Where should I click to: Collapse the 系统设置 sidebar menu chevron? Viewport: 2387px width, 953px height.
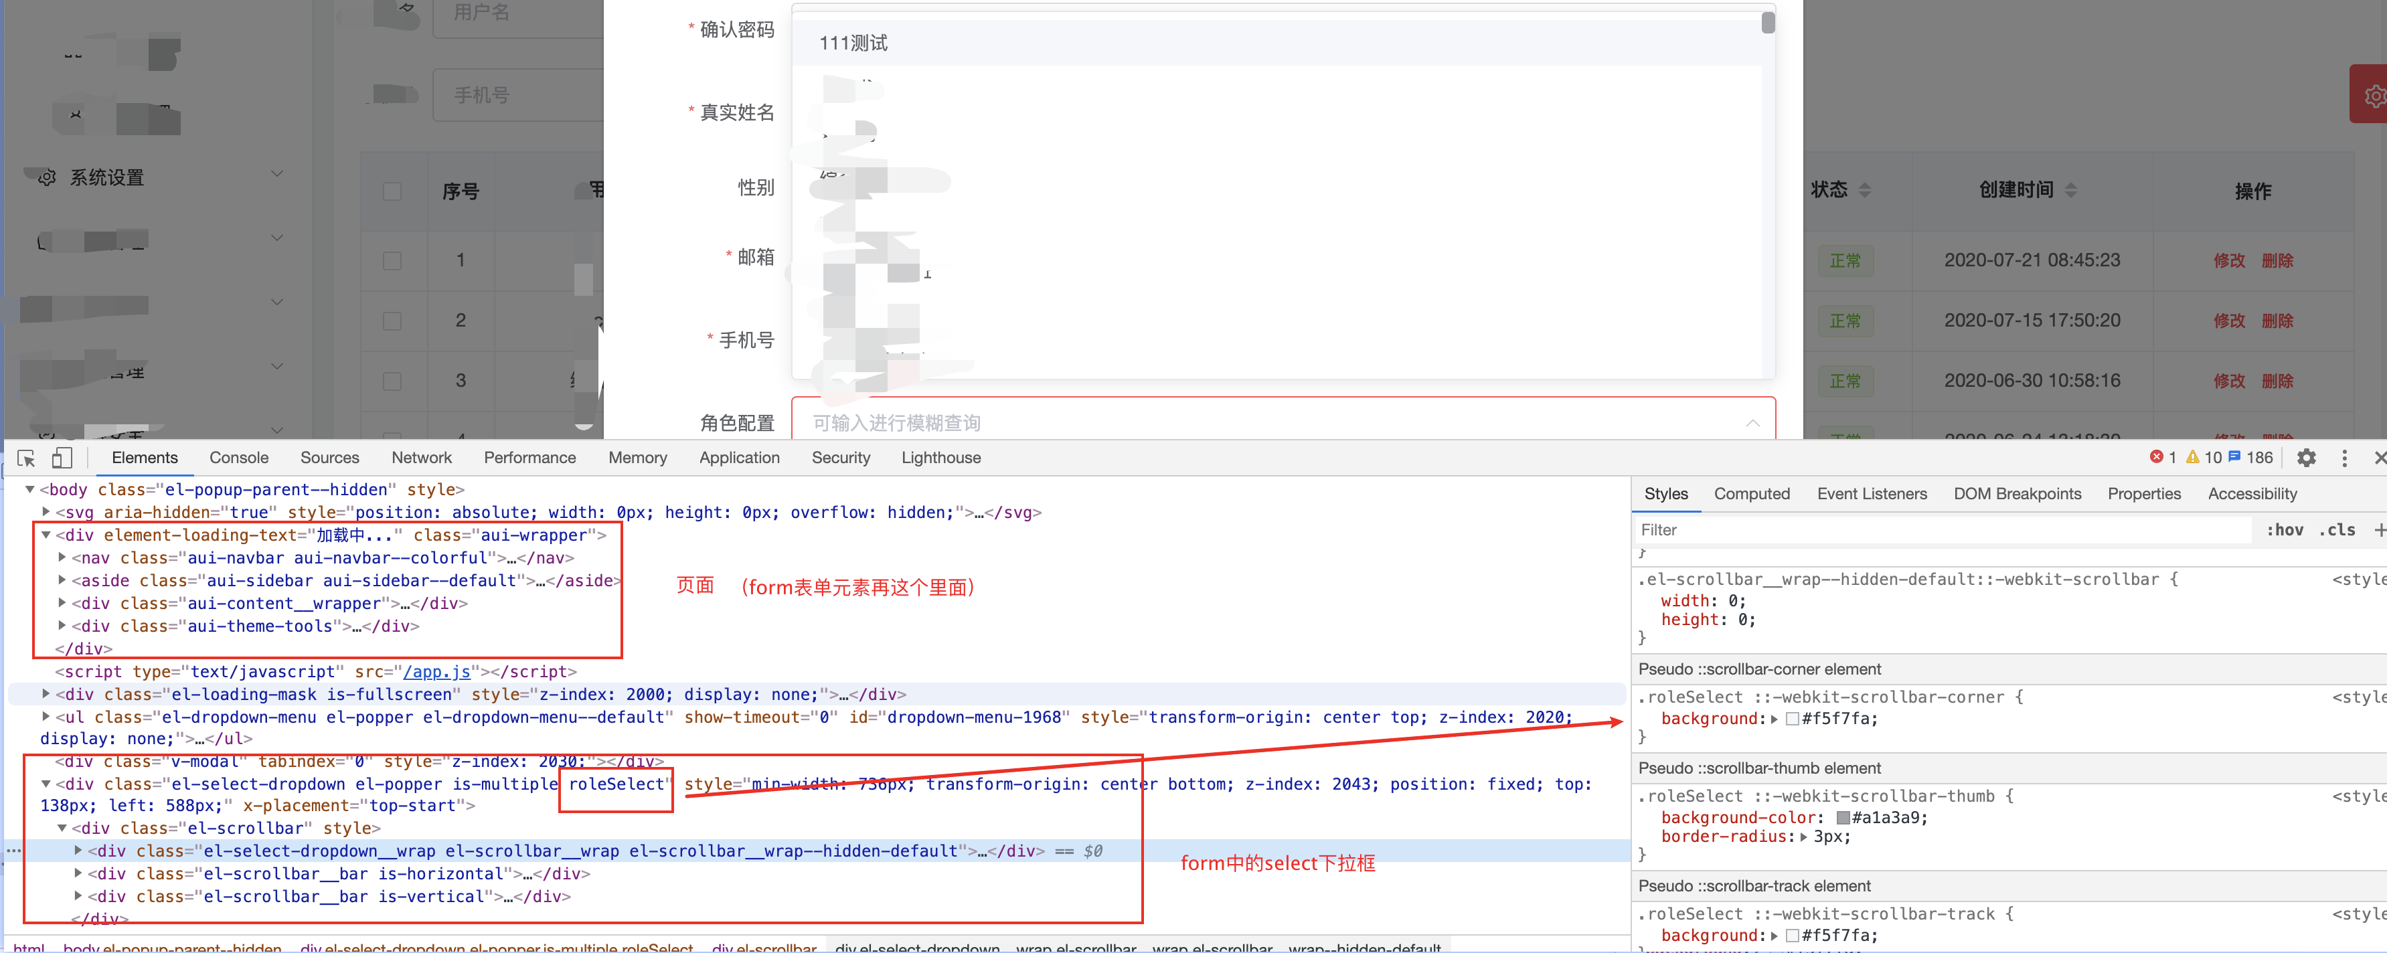coord(277,173)
